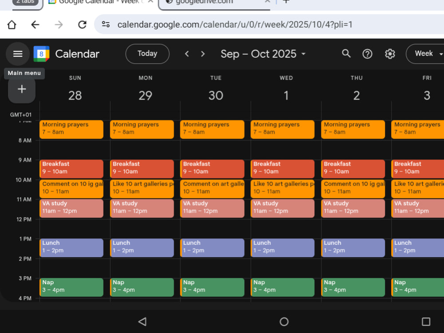The height and width of the screenshot is (333, 444).
Task: Click the Today button
Action: tap(147, 54)
